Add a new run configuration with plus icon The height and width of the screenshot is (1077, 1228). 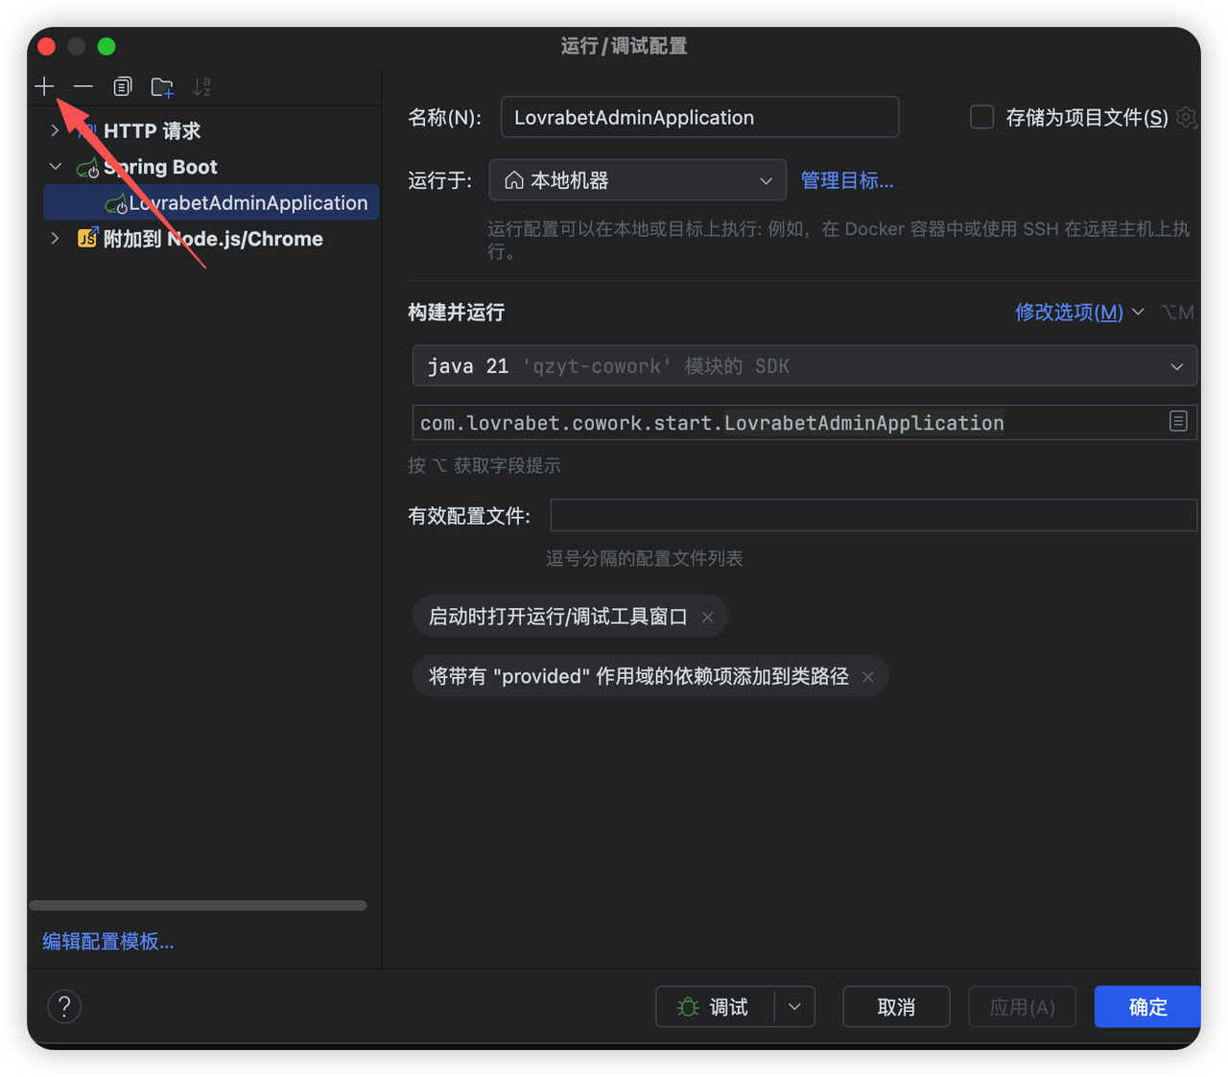pyautogui.click(x=44, y=86)
